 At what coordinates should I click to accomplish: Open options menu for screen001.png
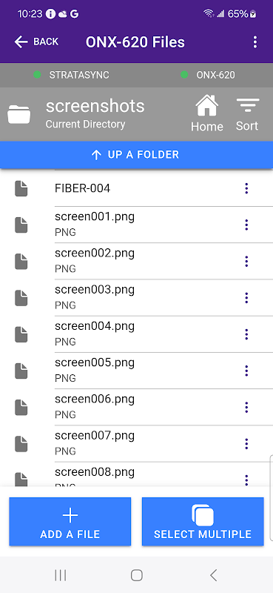[246, 225]
